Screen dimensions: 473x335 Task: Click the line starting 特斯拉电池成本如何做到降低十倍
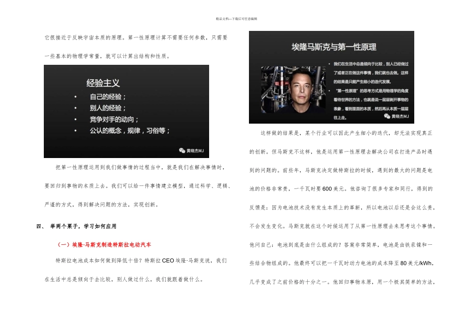[141, 261]
